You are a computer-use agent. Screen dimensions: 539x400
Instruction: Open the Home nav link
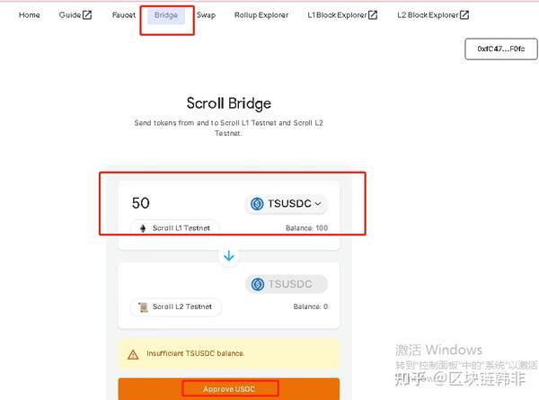click(x=30, y=15)
